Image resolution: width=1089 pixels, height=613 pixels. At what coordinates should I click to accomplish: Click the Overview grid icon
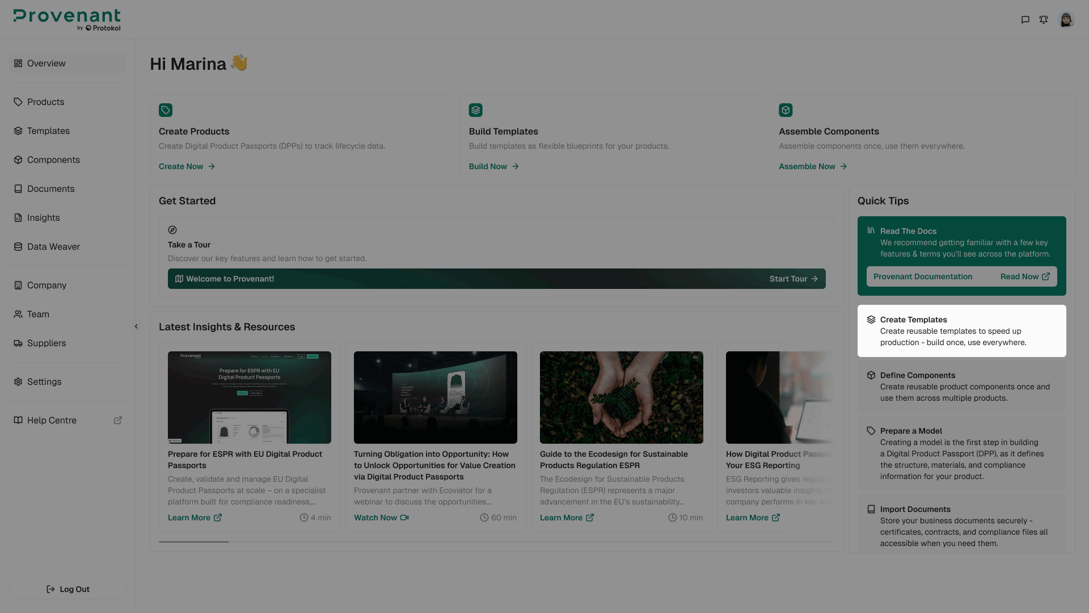(x=18, y=64)
